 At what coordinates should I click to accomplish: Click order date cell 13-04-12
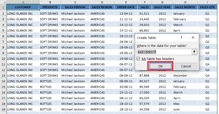126,14
